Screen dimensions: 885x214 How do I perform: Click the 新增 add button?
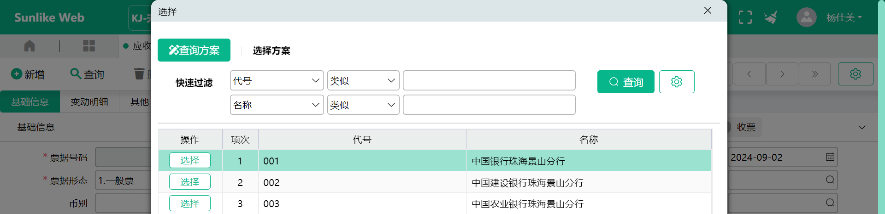28,74
